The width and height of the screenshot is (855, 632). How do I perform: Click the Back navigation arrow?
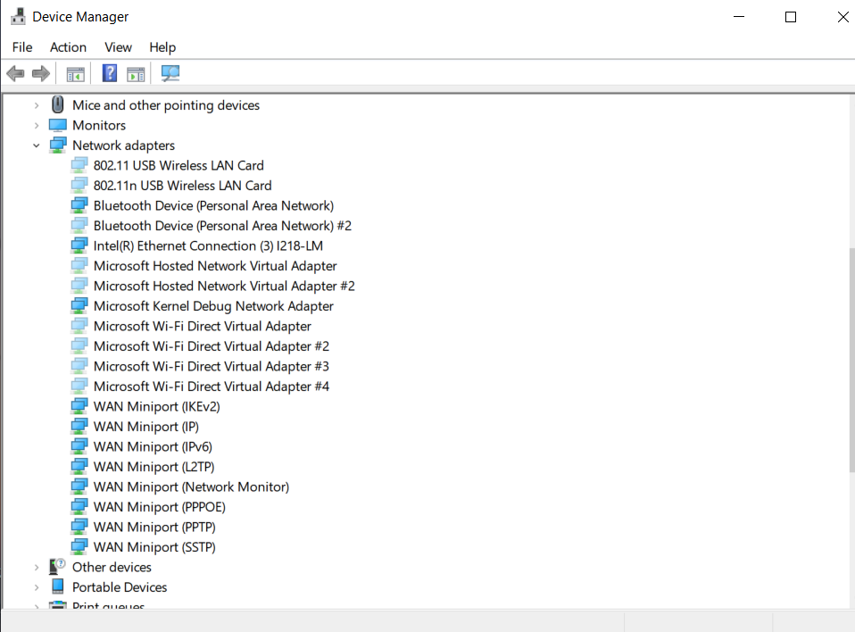[15, 72]
